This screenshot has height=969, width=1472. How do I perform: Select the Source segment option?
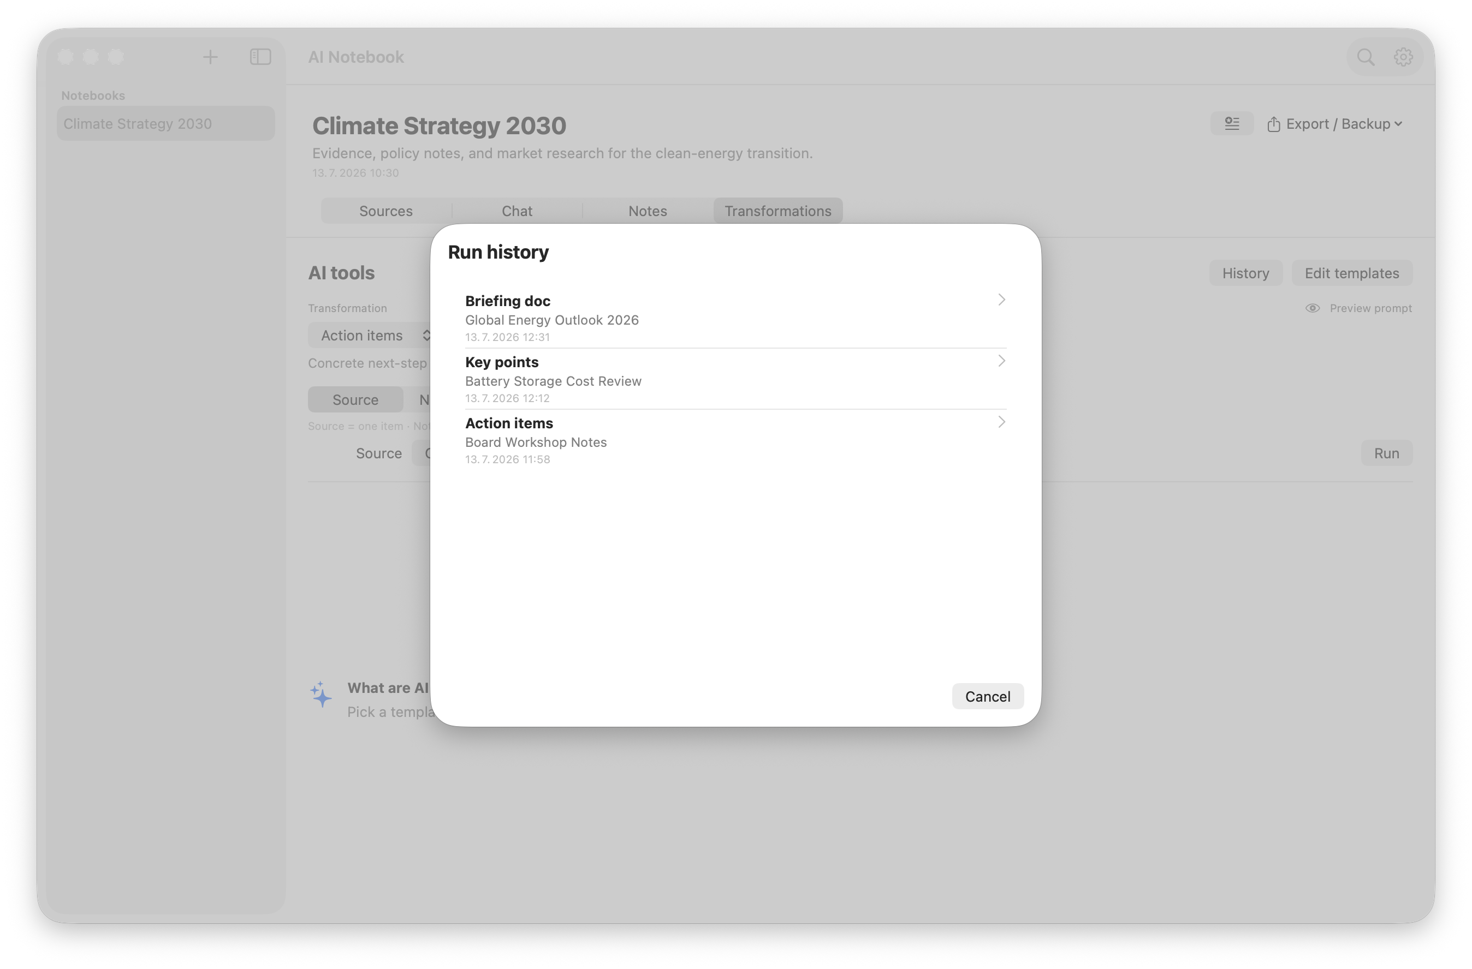point(355,400)
